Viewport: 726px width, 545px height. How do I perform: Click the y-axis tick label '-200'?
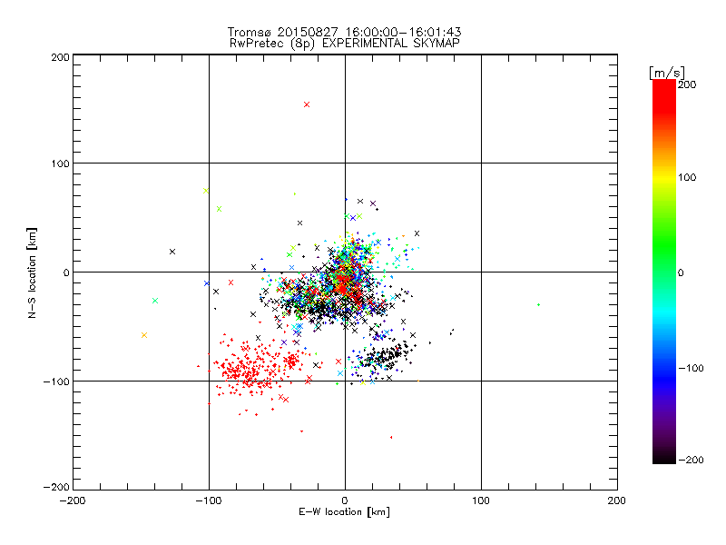56,487
